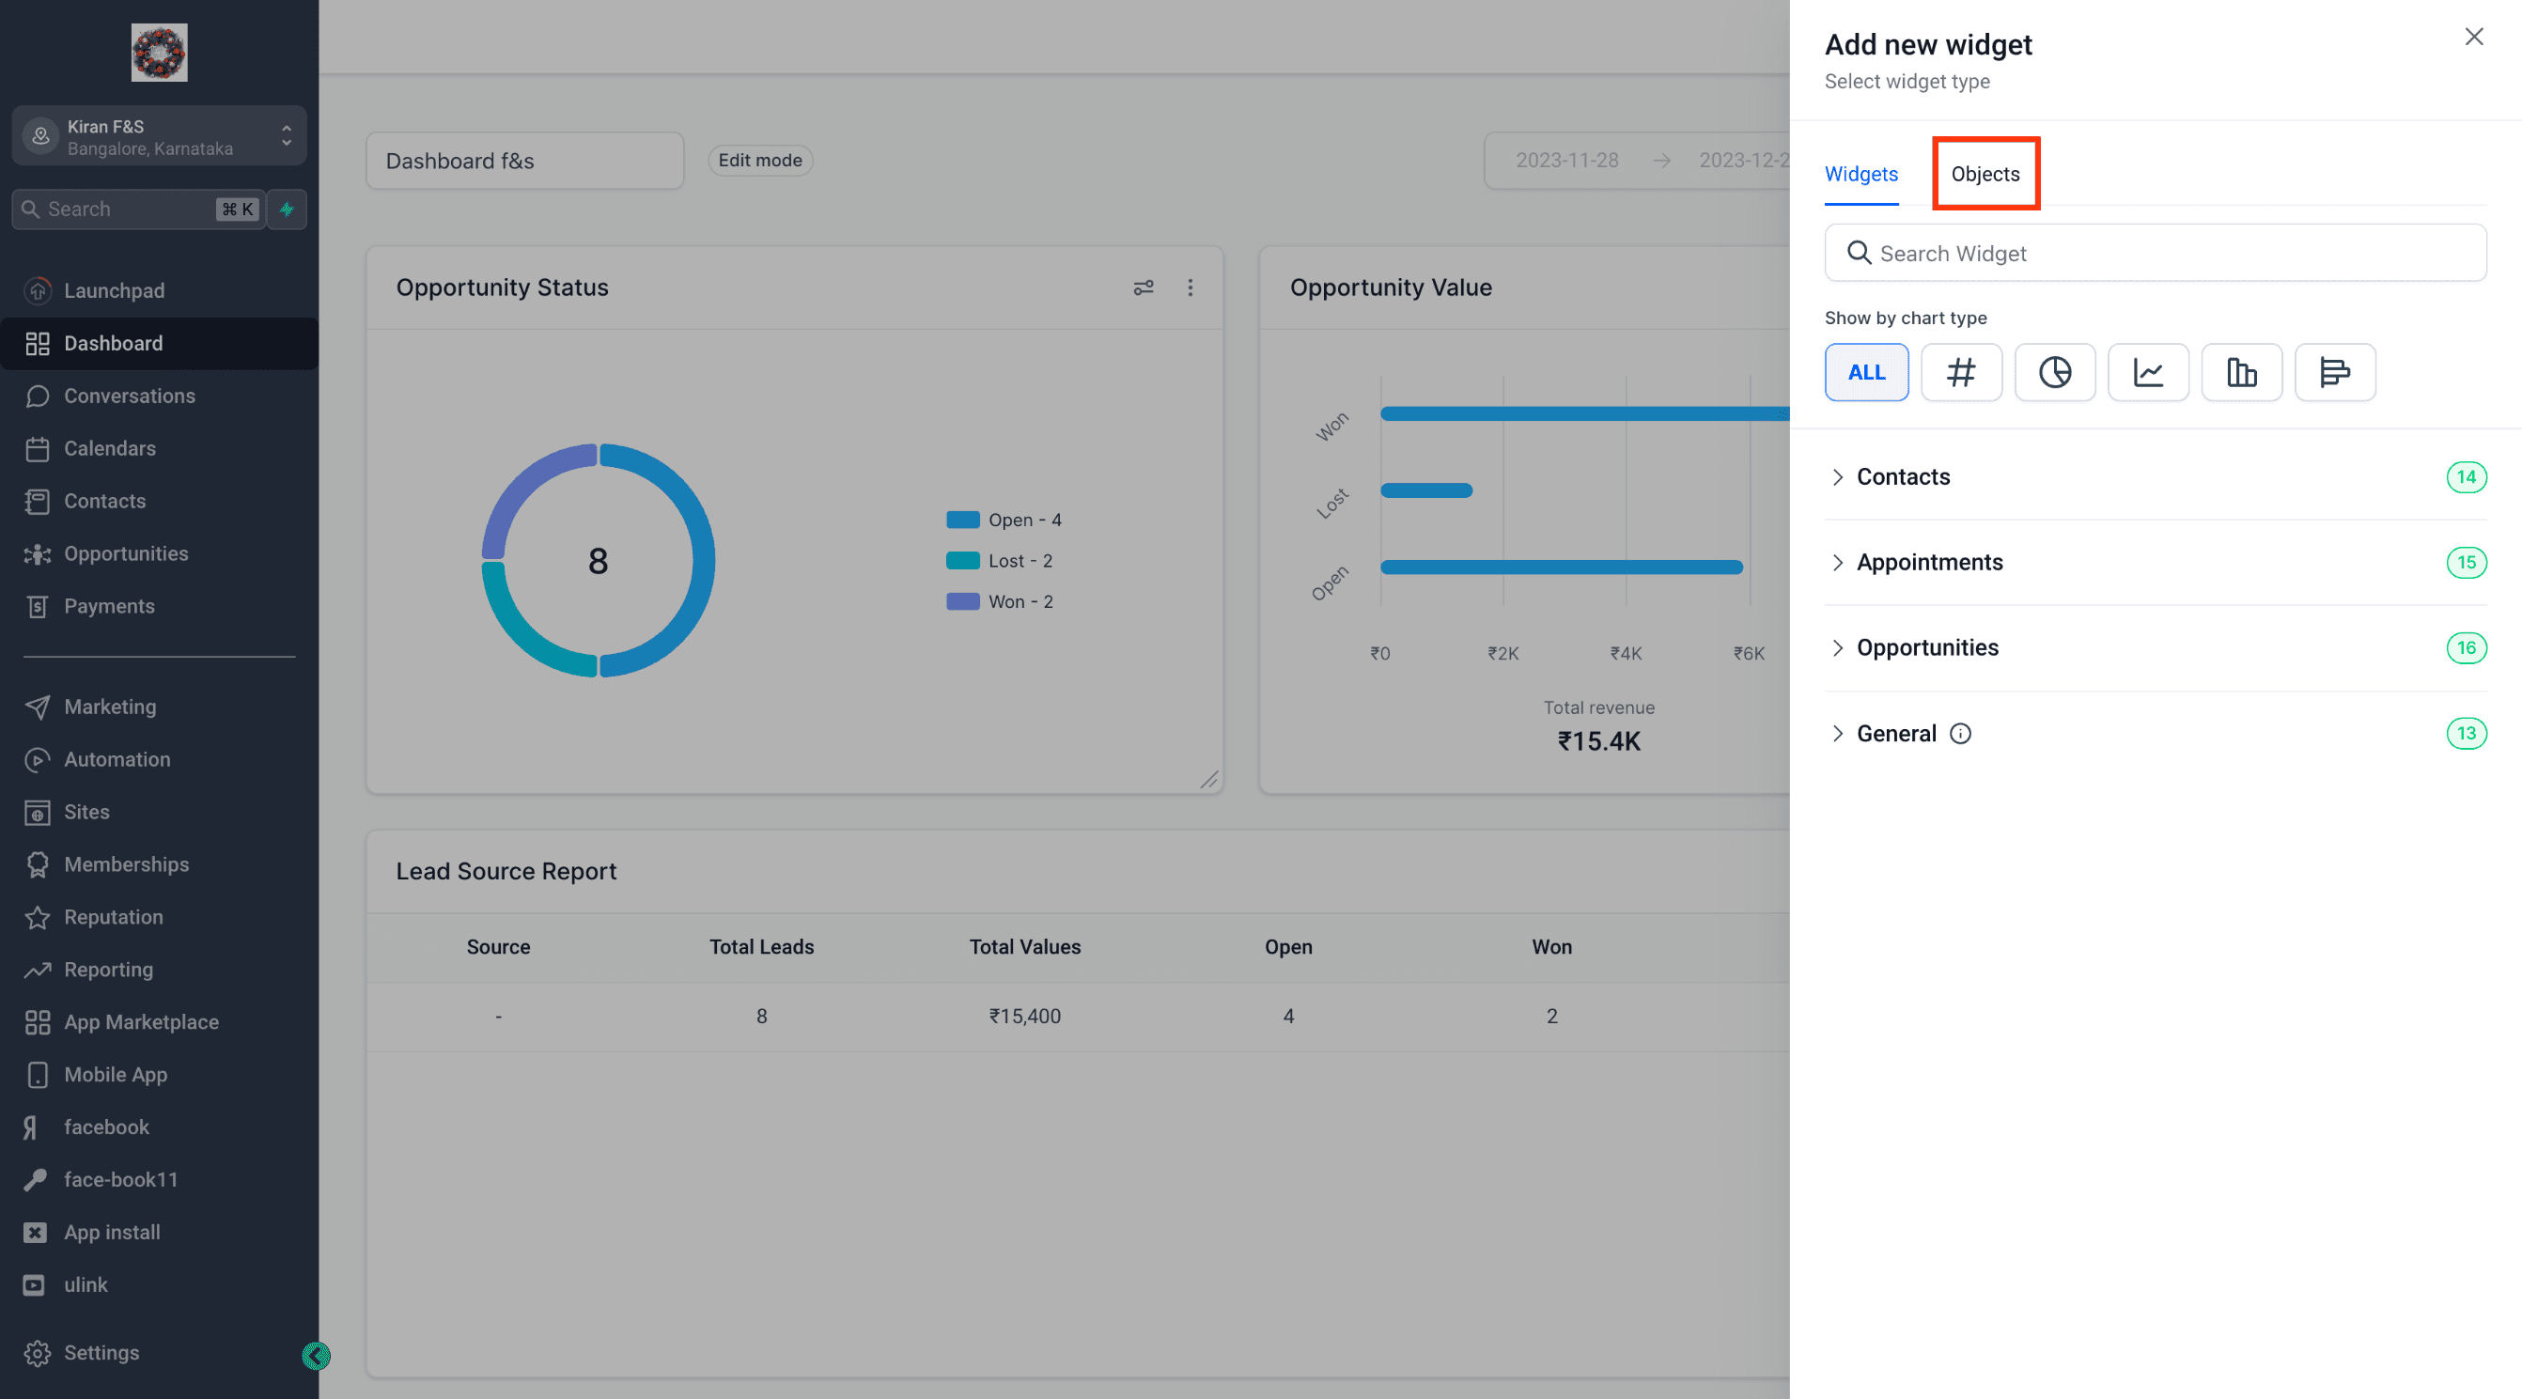Filter widgets by vertical bar chart type

point(2241,372)
